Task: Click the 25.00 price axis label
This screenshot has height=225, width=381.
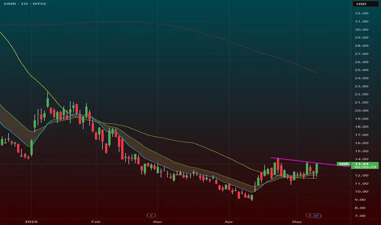Action: click(x=361, y=70)
